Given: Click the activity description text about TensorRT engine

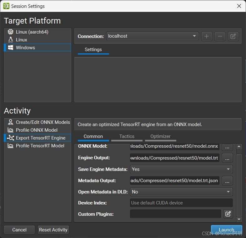Looking at the screenshot, I should pos(140,124).
